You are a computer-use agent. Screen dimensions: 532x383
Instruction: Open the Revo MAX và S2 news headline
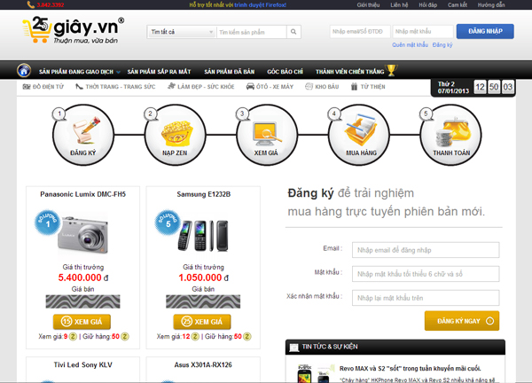coord(410,369)
